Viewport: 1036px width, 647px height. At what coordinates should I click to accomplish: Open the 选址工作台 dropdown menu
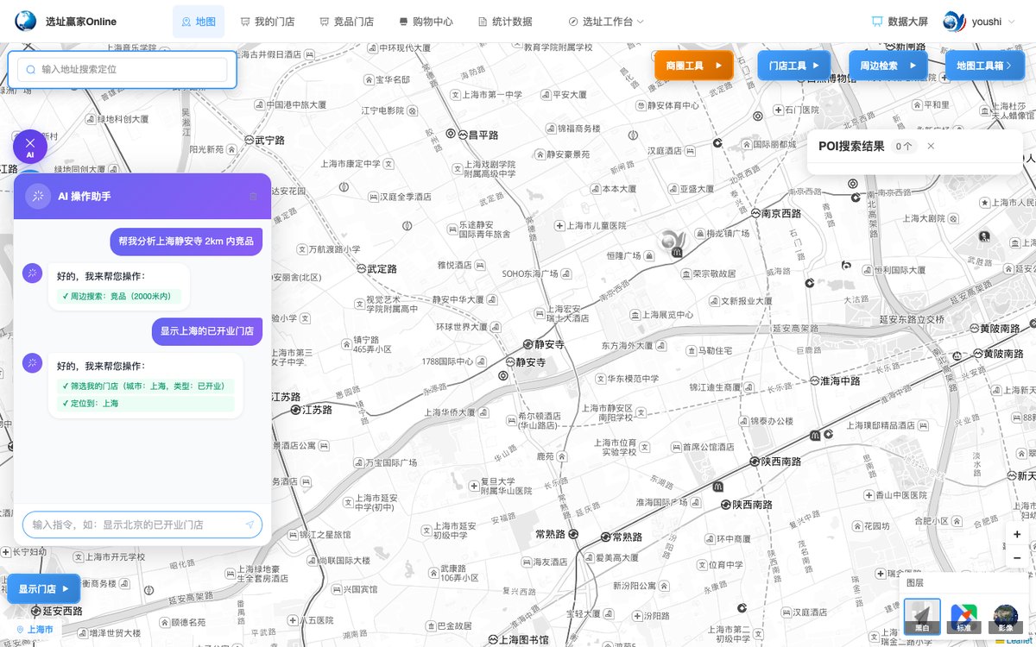coord(605,22)
